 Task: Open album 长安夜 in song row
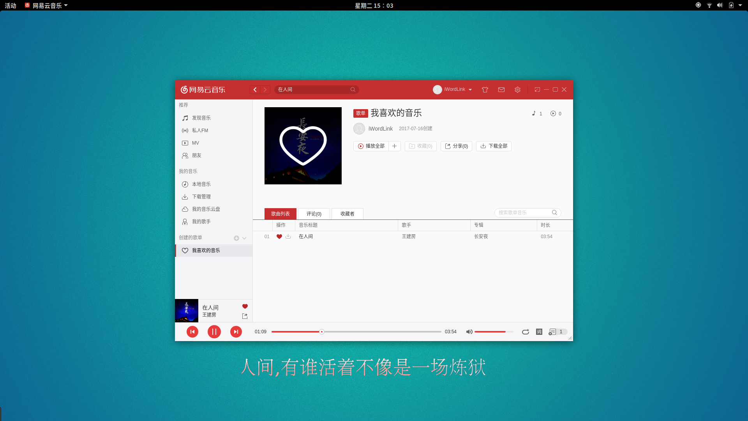[481, 237]
